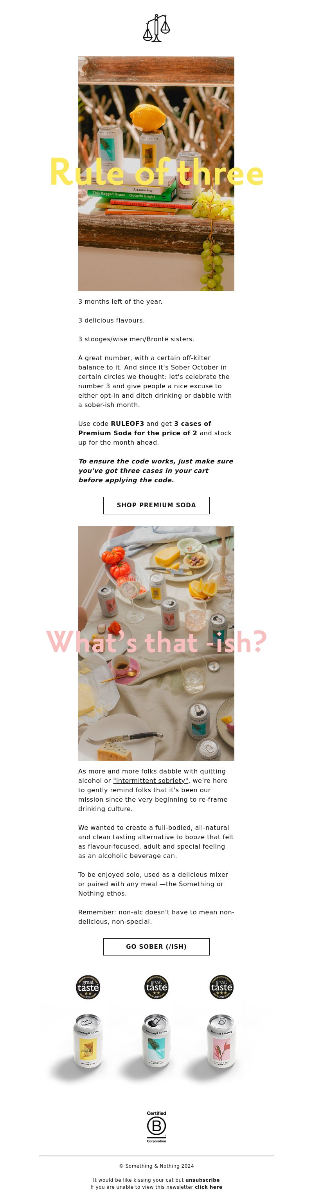Click the SHOP PREMIUM SODA button
This screenshot has width=313, height=1197.
[156, 505]
